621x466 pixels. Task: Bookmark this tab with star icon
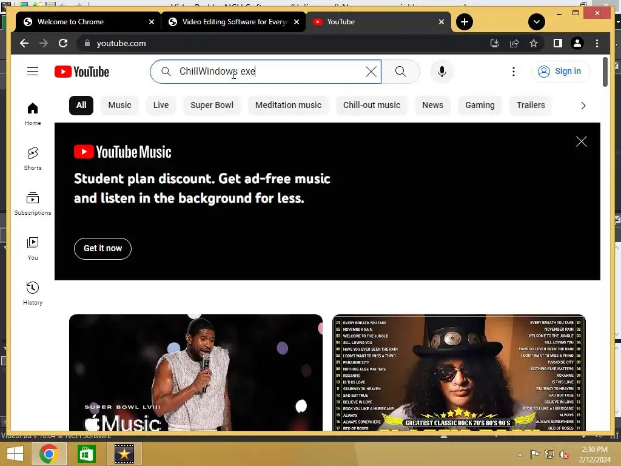pyautogui.click(x=534, y=43)
